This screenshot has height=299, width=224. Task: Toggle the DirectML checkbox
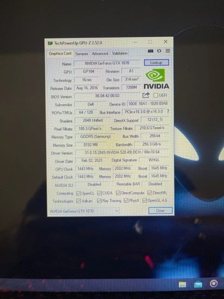[150, 193]
